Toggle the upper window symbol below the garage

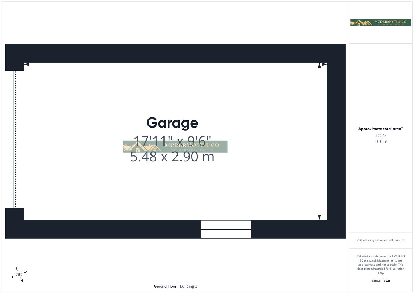[x=226, y=225]
